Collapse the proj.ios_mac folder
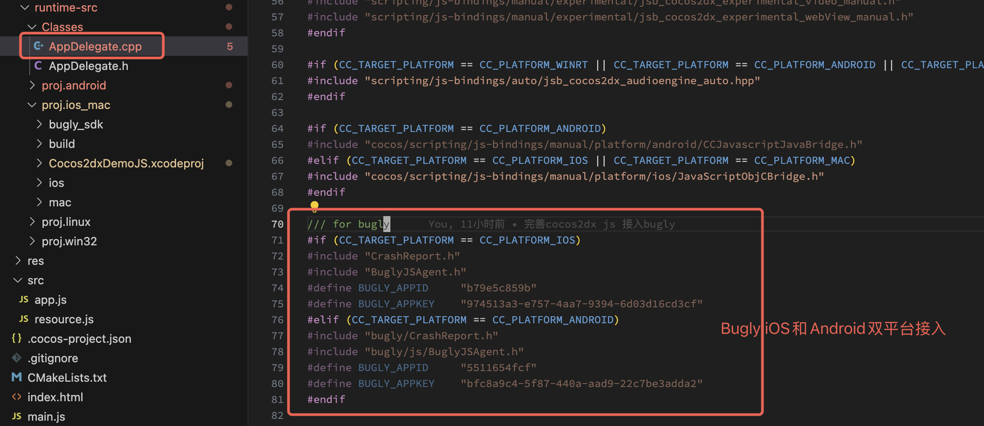Screen dimensions: 984x426 pos(32,105)
